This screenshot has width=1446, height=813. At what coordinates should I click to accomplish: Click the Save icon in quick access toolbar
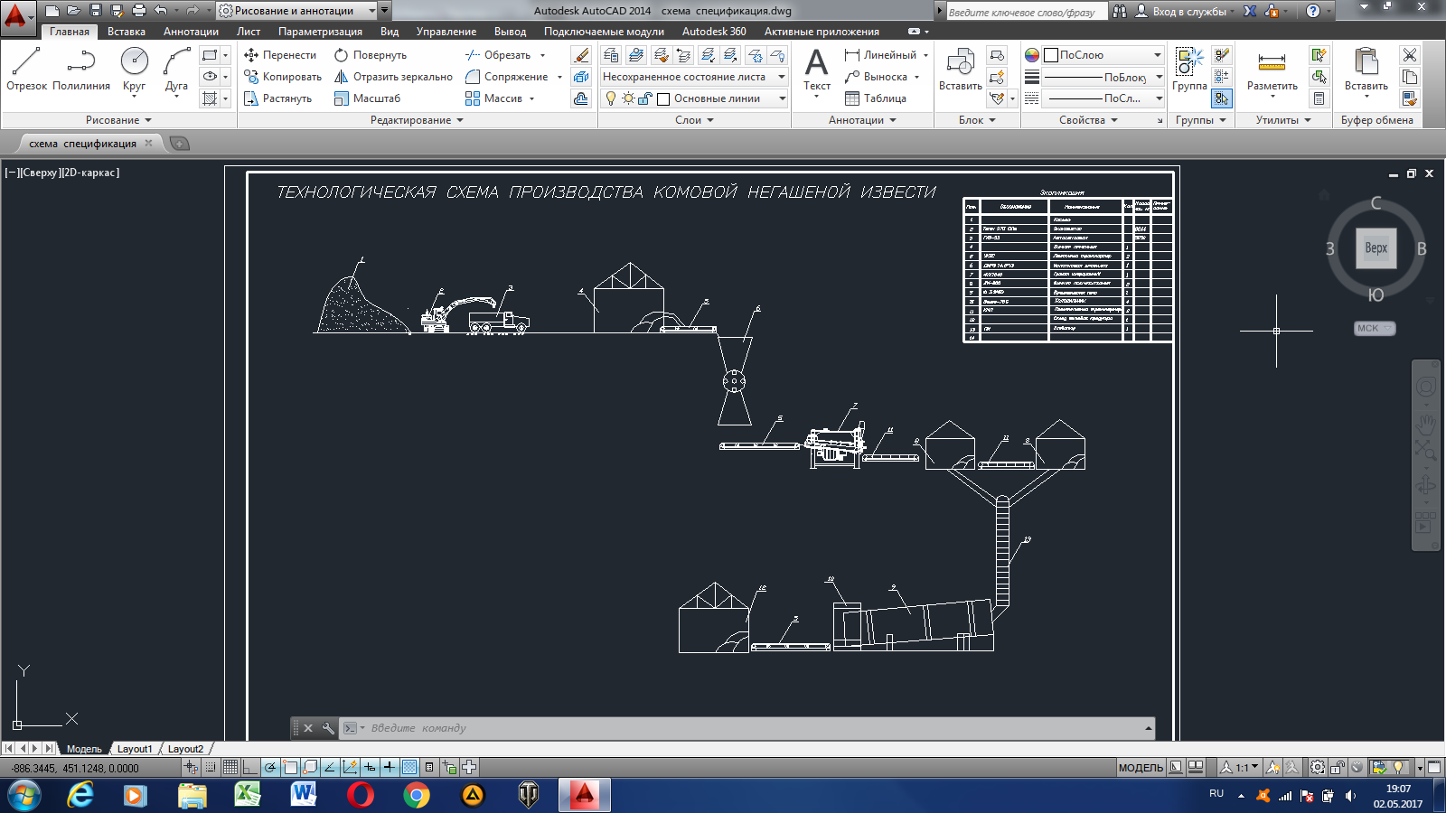coord(96,11)
